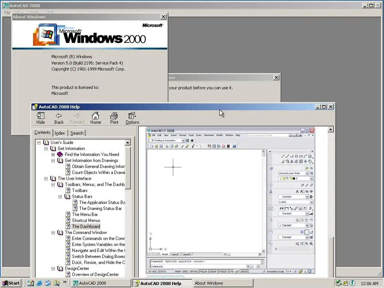The width and height of the screenshot is (384, 288).
Task: Open Enter System Variables topic
Action: (x=98, y=244)
